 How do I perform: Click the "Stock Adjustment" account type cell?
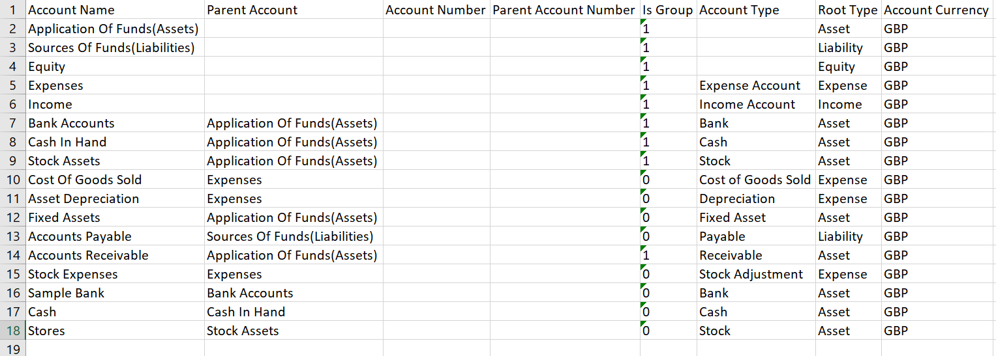click(x=751, y=274)
